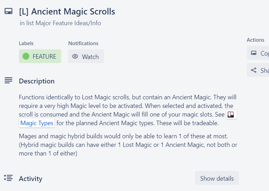Open the Magic Types link

(x=37, y=123)
